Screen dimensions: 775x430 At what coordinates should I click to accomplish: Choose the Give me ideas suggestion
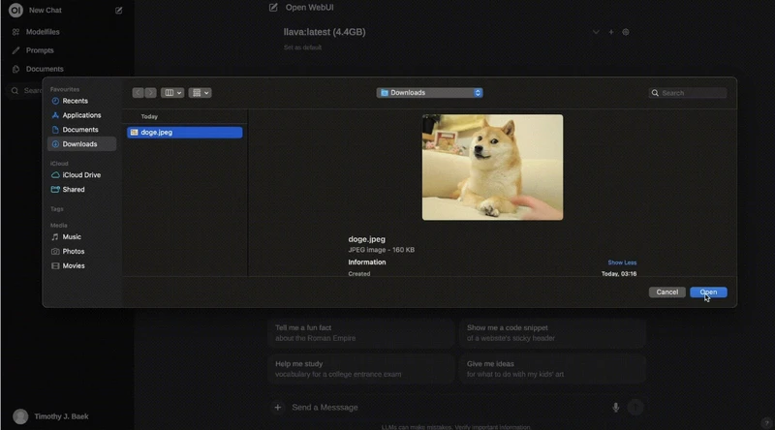552,369
